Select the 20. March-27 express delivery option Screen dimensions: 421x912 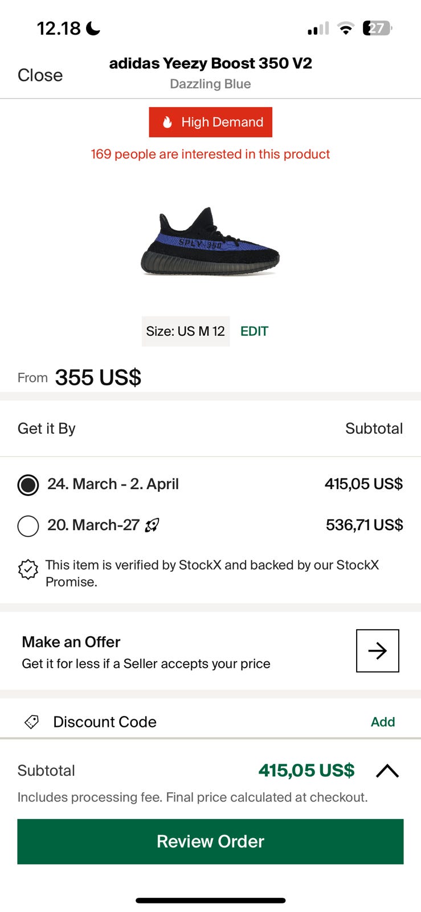tap(28, 526)
